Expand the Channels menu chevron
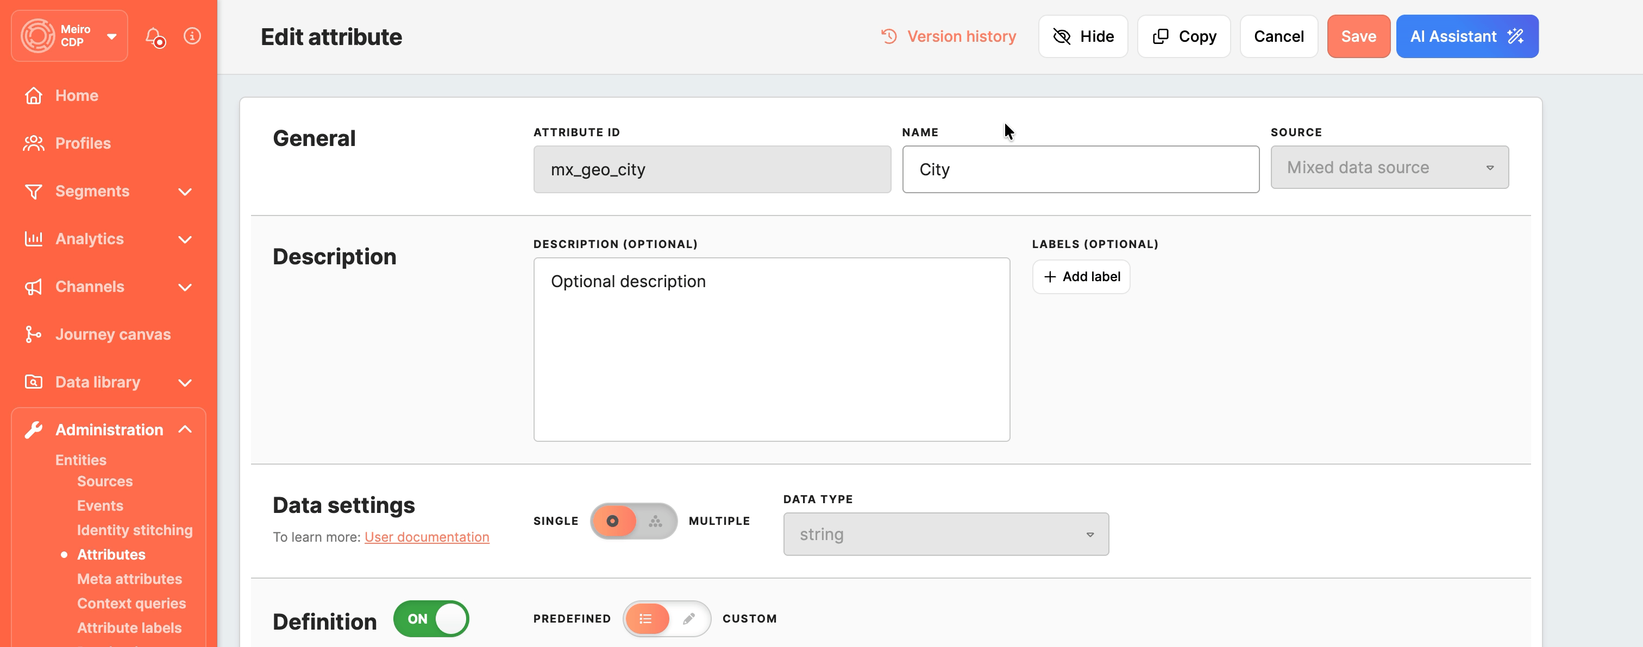 tap(185, 288)
